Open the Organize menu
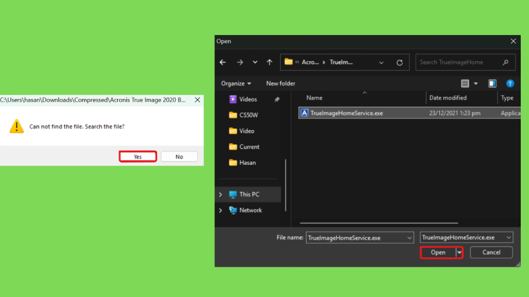Viewport: 529px width, 297px height. click(x=236, y=84)
